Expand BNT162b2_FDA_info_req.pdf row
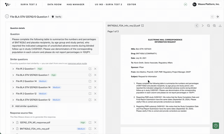This screenshot has width=224, height=134. (13, 129)
